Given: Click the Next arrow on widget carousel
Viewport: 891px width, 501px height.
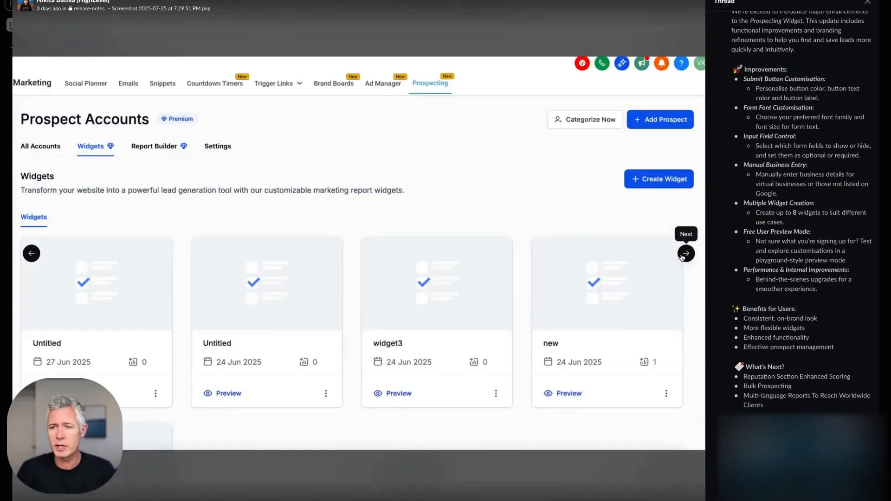Looking at the screenshot, I should click(686, 253).
